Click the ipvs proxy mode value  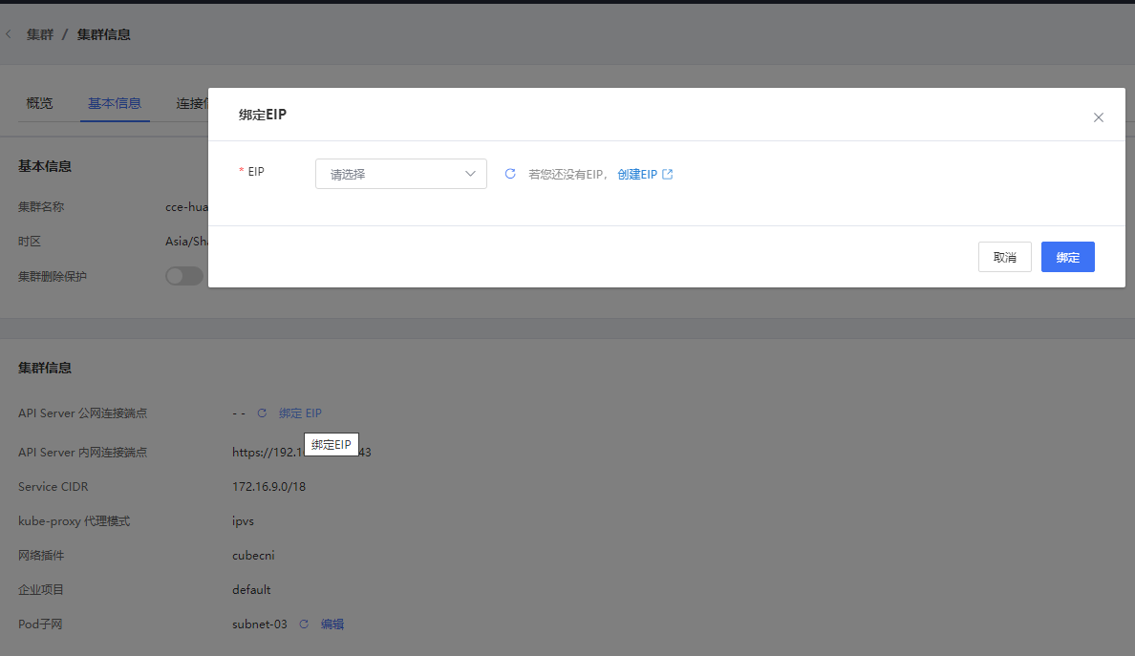tap(244, 520)
